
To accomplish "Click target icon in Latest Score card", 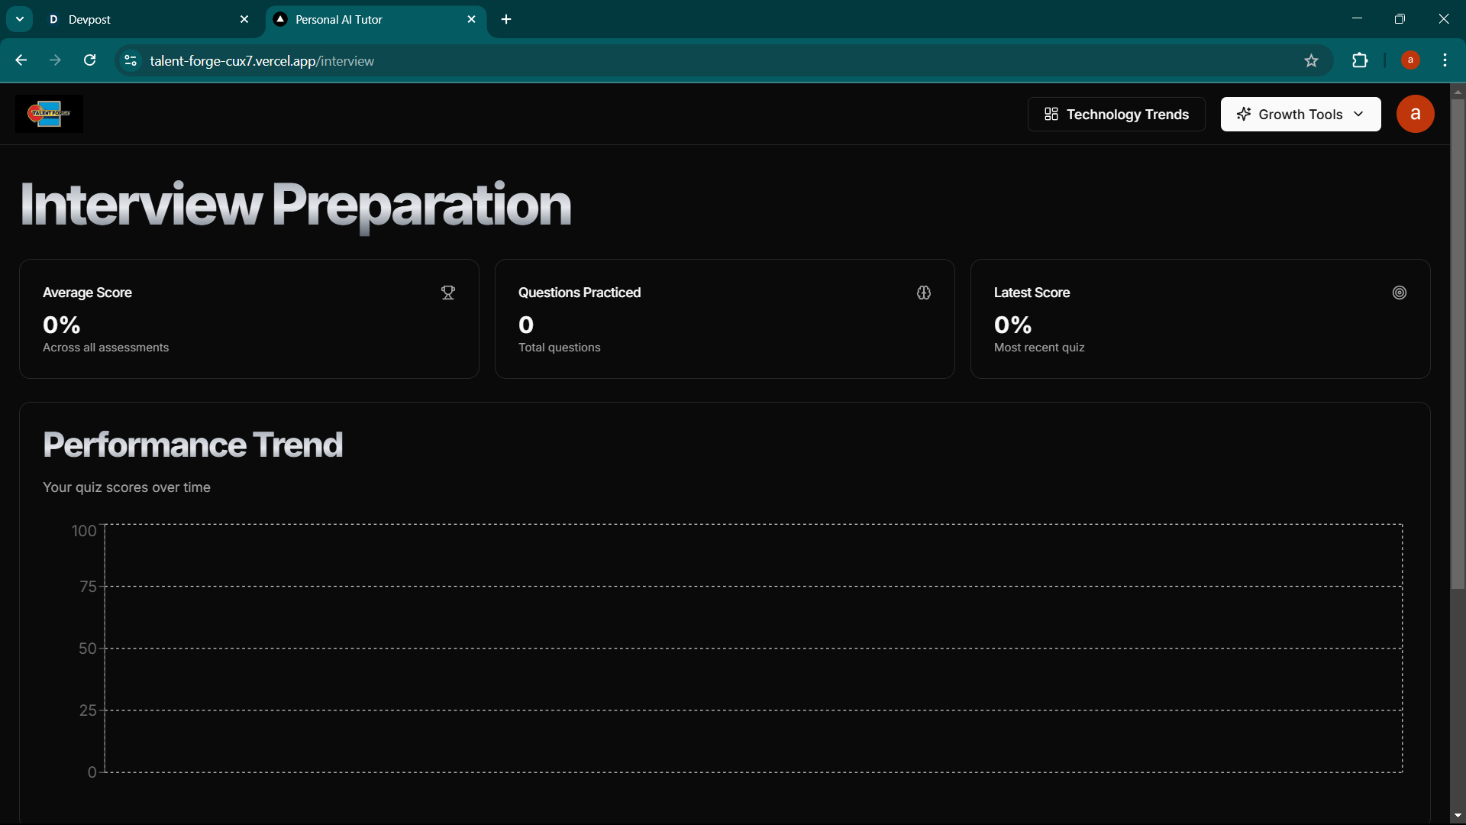I will tap(1399, 293).
